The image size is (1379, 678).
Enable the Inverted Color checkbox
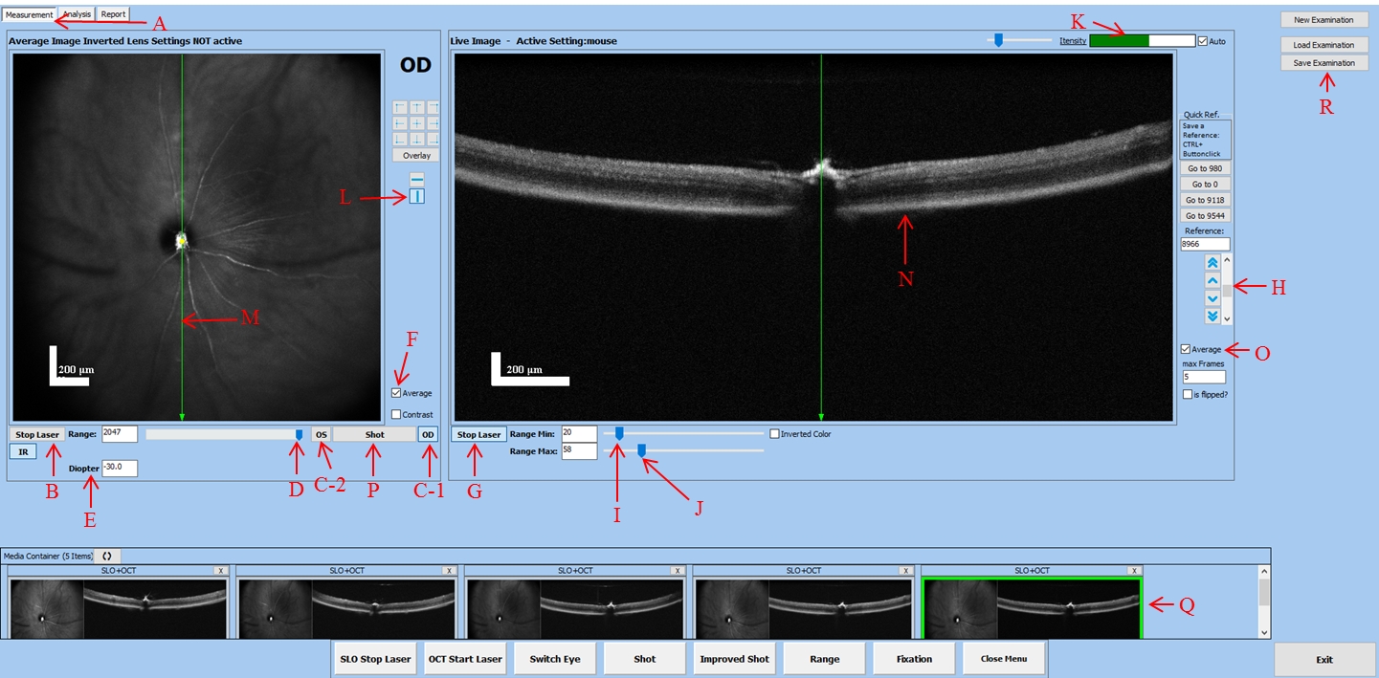pyautogui.click(x=775, y=434)
